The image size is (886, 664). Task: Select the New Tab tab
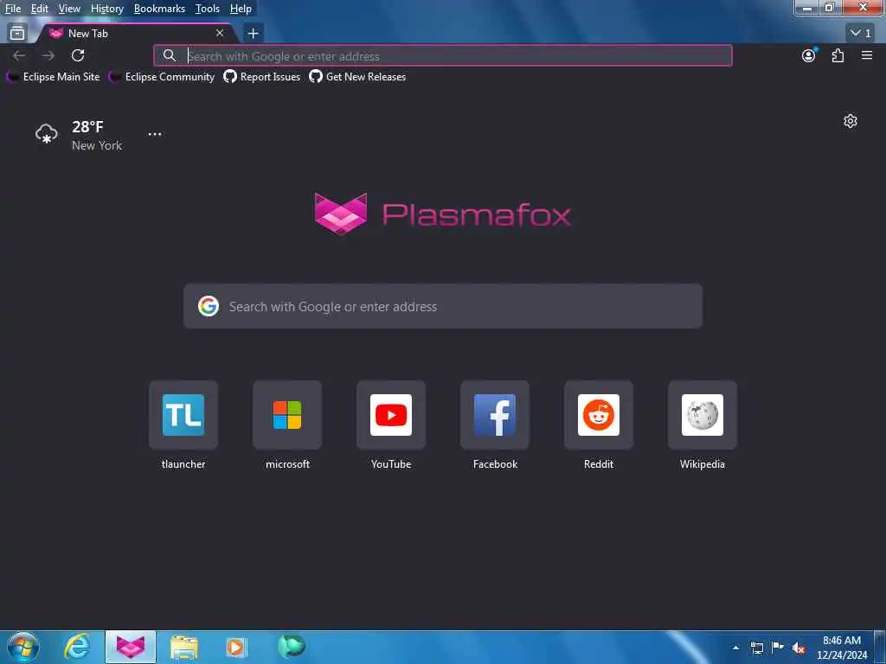click(136, 34)
